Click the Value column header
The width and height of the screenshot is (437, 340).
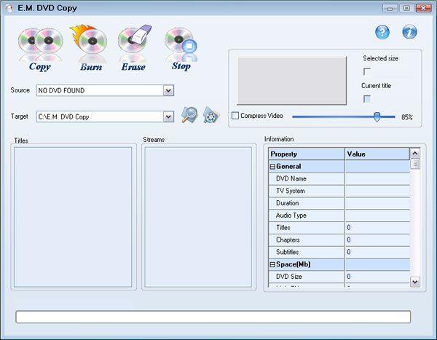point(377,154)
